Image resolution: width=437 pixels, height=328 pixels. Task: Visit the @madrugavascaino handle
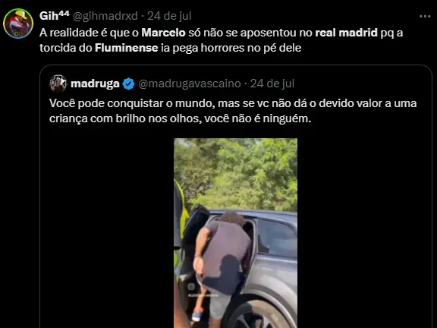[x=190, y=84]
